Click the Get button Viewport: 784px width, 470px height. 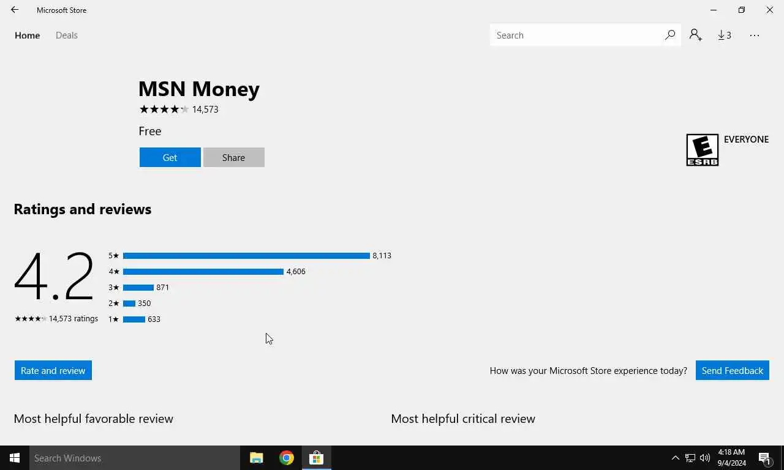pyautogui.click(x=170, y=157)
